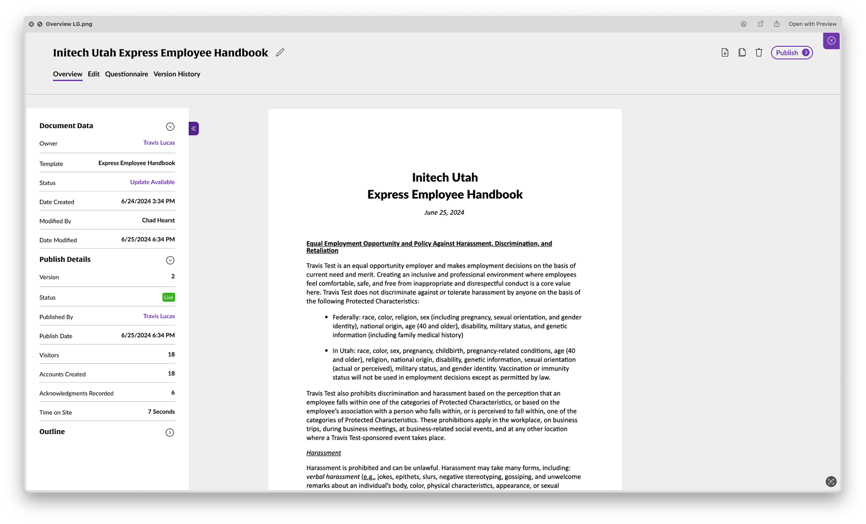
Task: Click the Publish button
Action: click(x=792, y=53)
